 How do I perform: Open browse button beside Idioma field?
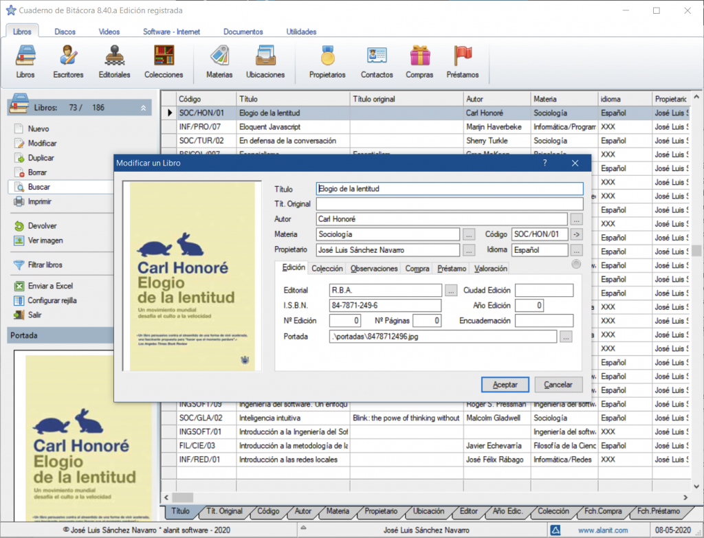click(x=576, y=250)
